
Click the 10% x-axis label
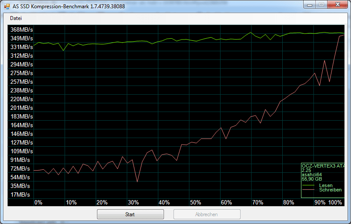click(71, 203)
